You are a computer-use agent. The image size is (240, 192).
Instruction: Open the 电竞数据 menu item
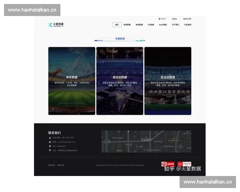click(x=139, y=25)
